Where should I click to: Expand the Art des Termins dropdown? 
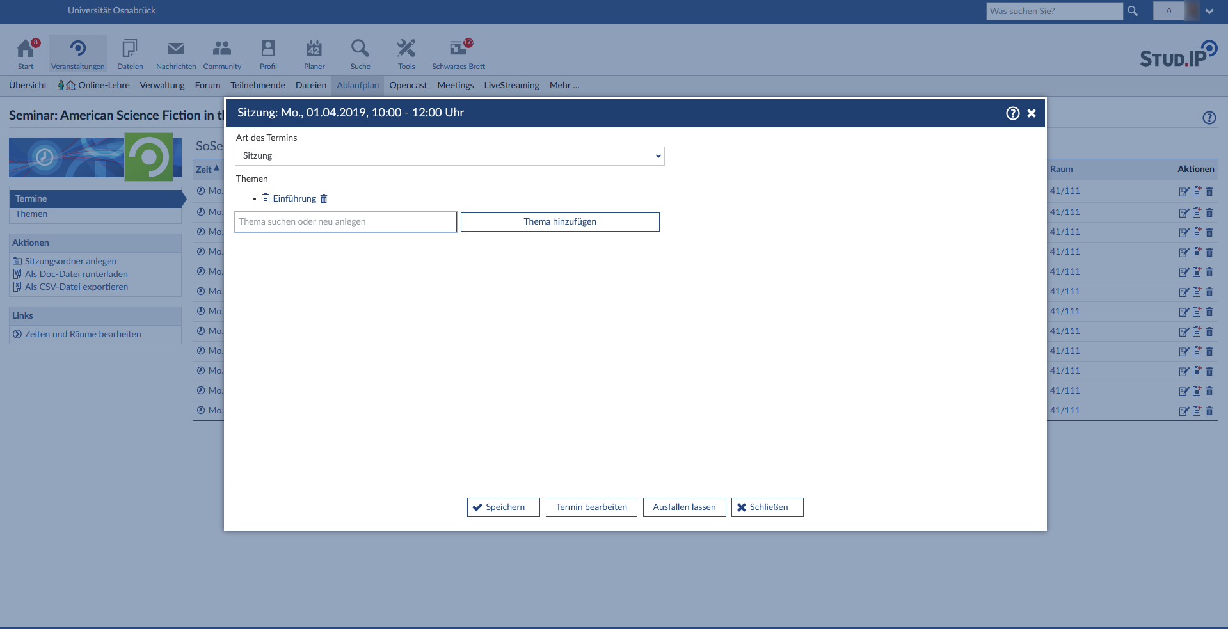point(449,156)
